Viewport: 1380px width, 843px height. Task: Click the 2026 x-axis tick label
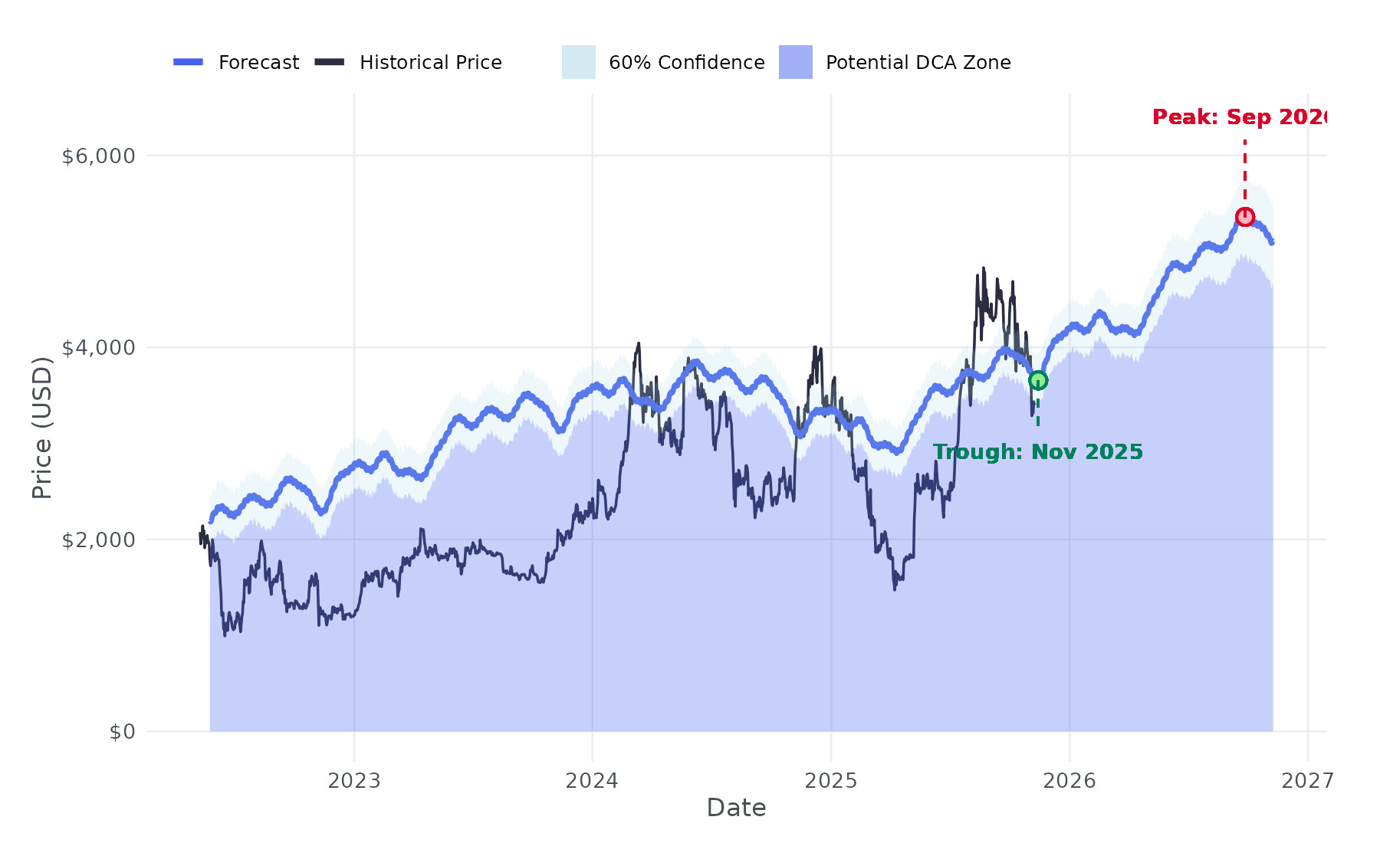[x=1069, y=781]
